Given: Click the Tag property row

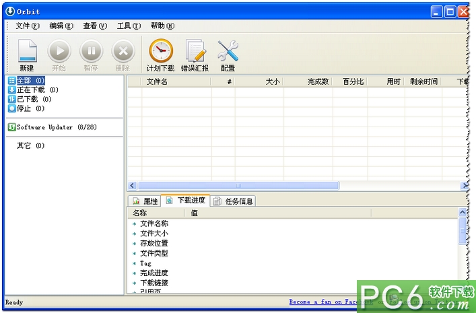Looking at the screenshot, I should click(x=145, y=263).
